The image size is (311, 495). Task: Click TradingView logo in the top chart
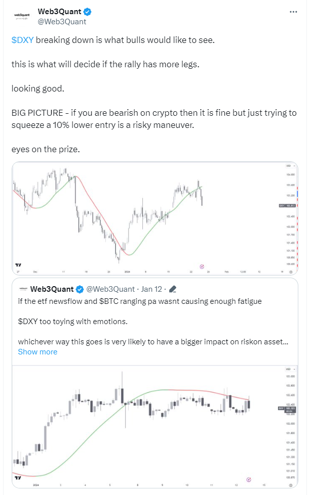pos(18,265)
